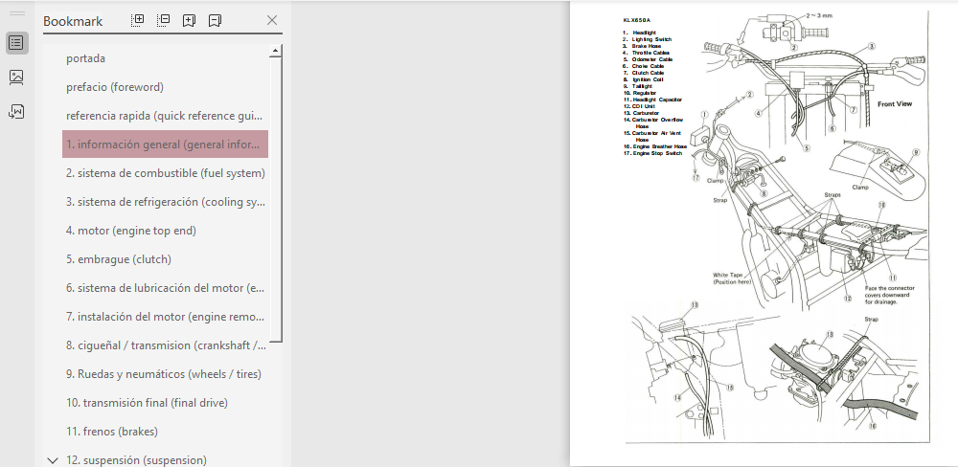Click legend entry '7. Clutch Cable'
The width and height of the screenshot is (958, 467).
pos(644,73)
